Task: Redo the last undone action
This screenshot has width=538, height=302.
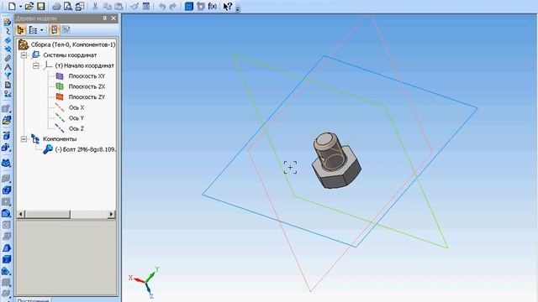Action: (173, 6)
